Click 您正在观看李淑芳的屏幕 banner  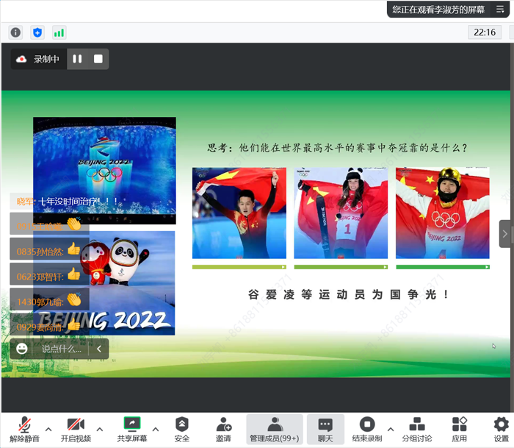[438, 10]
